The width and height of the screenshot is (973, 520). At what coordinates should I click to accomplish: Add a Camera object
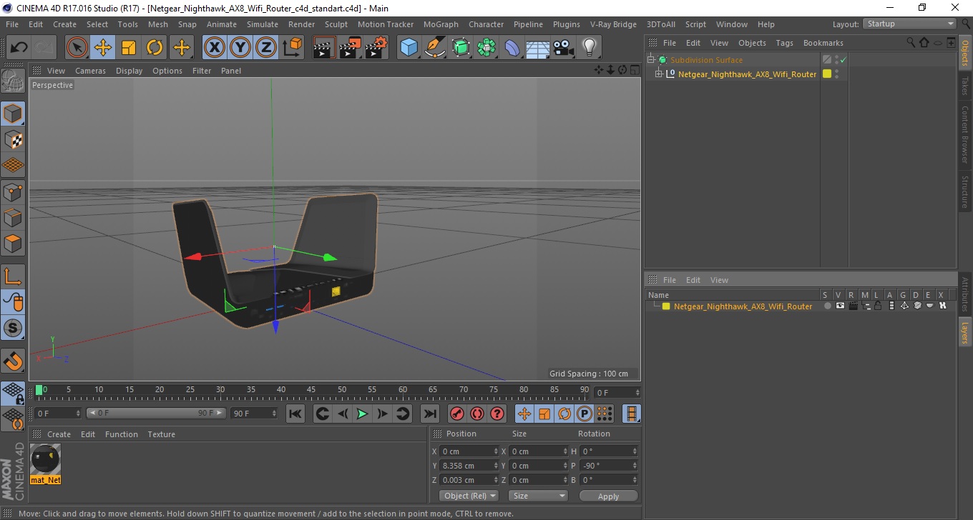[x=564, y=48]
